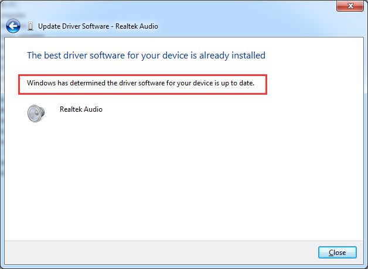This screenshot has height=269, width=368.
Task: Click the word "determined" in the message
Action: [x=90, y=84]
